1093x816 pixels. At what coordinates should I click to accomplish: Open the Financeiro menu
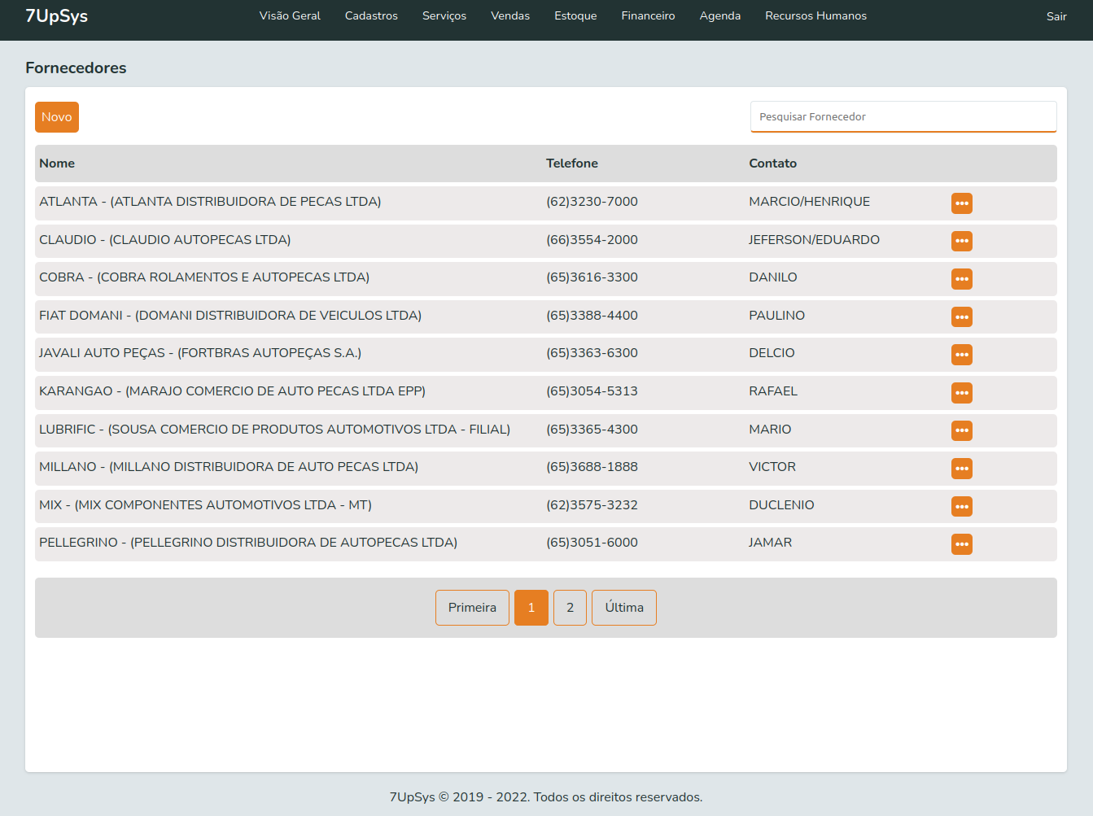(648, 15)
